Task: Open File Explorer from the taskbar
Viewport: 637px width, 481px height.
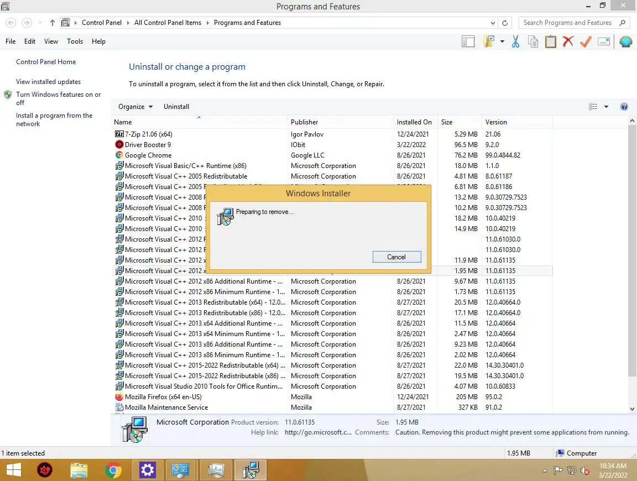Action: [x=79, y=470]
